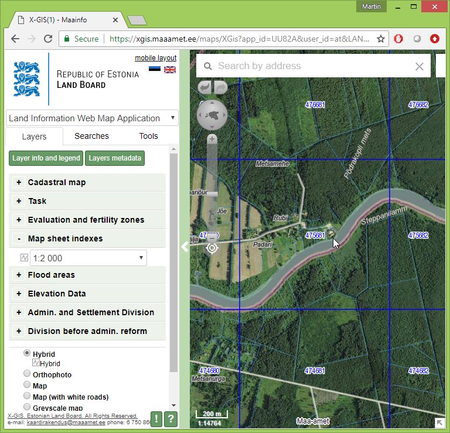This screenshot has width=450, height=433.
Task: Switch to English with UK flag
Action: (x=170, y=70)
